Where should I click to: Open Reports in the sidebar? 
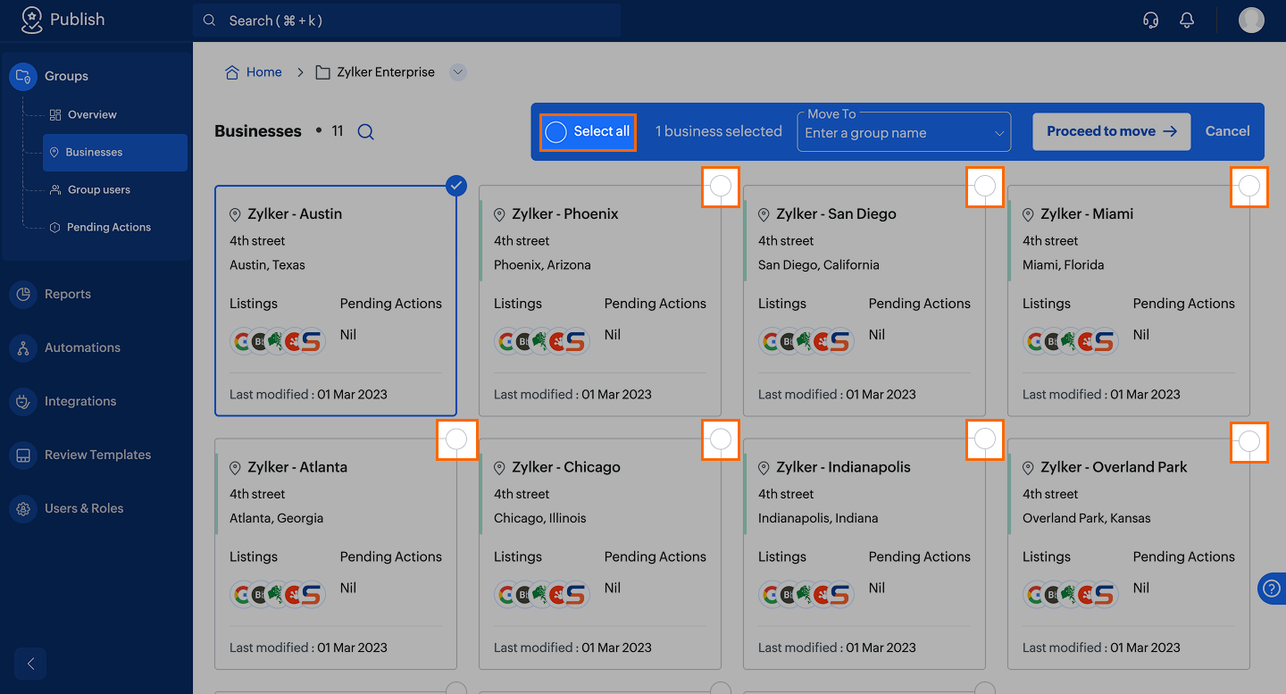(68, 294)
